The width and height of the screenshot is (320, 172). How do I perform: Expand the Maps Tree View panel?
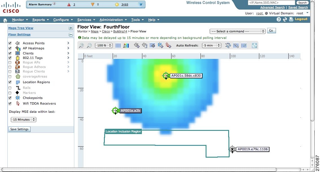point(71,28)
